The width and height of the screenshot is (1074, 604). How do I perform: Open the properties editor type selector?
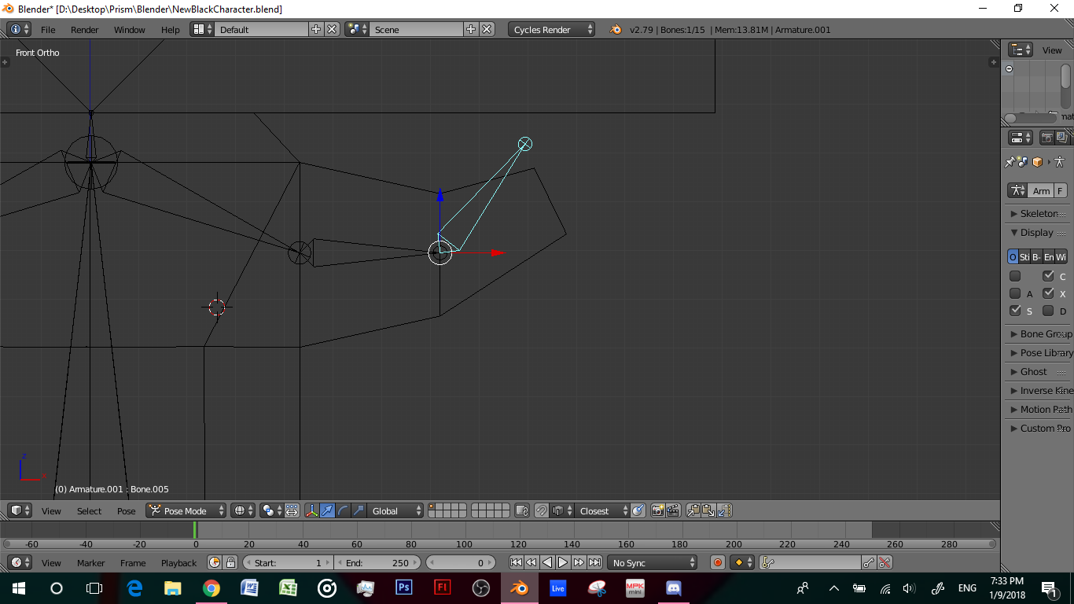point(1021,138)
